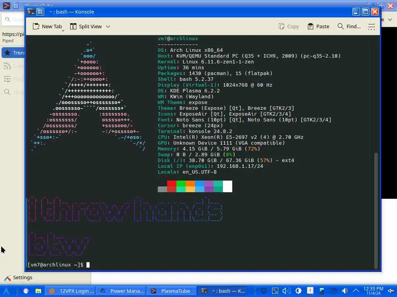This screenshot has width=397, height=297.
Task: Expand the Split View chevron menu
Action: pos(108,27)
